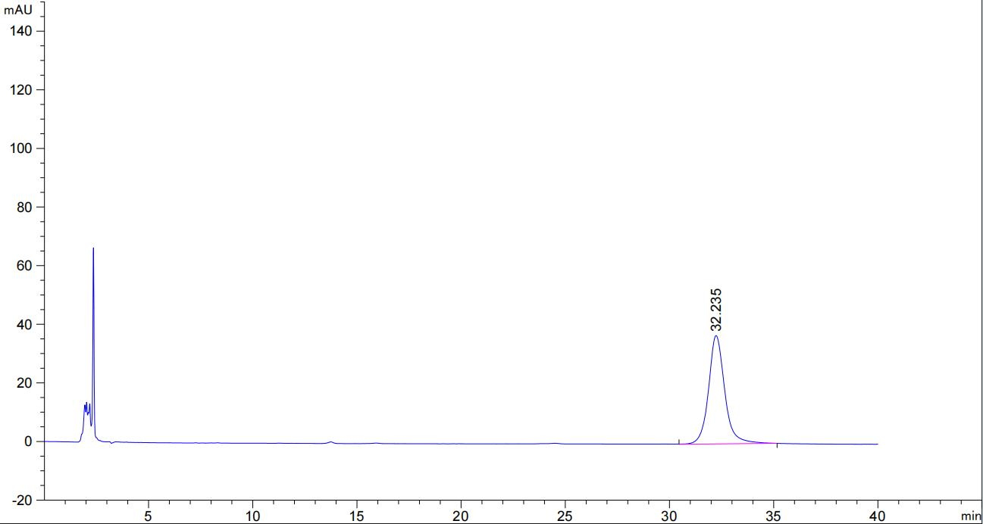983x524 pixels.
Task: Select the apex of the 32.235 peak
Action: coord(715,335)
